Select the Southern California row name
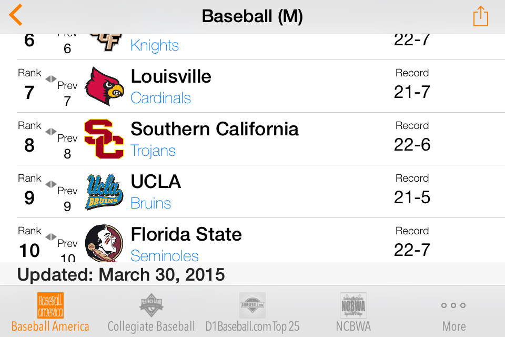The width and height of the screenshot is (505, 337). click(215, 130)
